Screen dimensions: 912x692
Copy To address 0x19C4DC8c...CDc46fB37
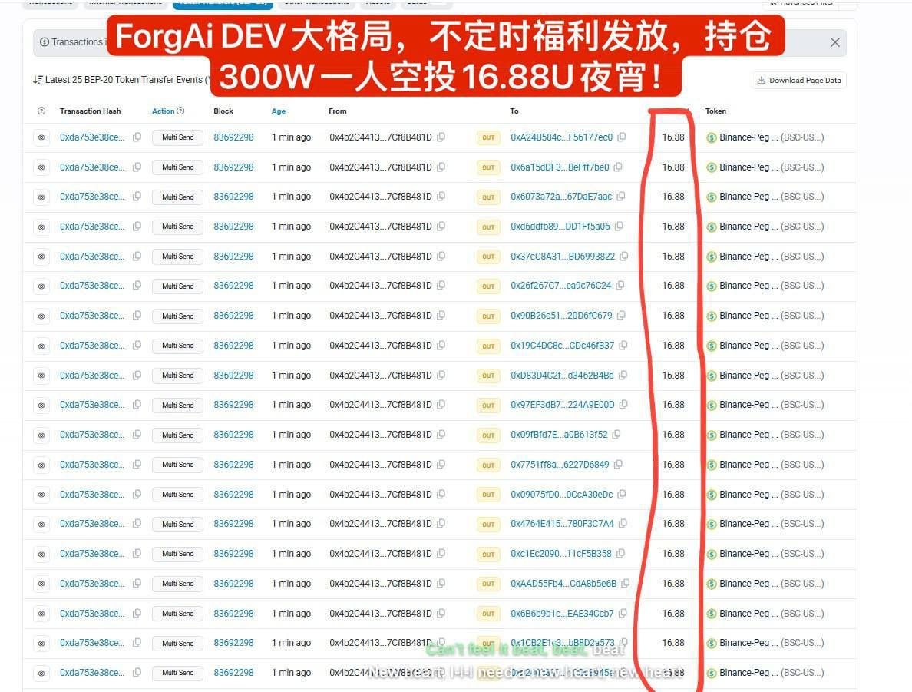623,345
